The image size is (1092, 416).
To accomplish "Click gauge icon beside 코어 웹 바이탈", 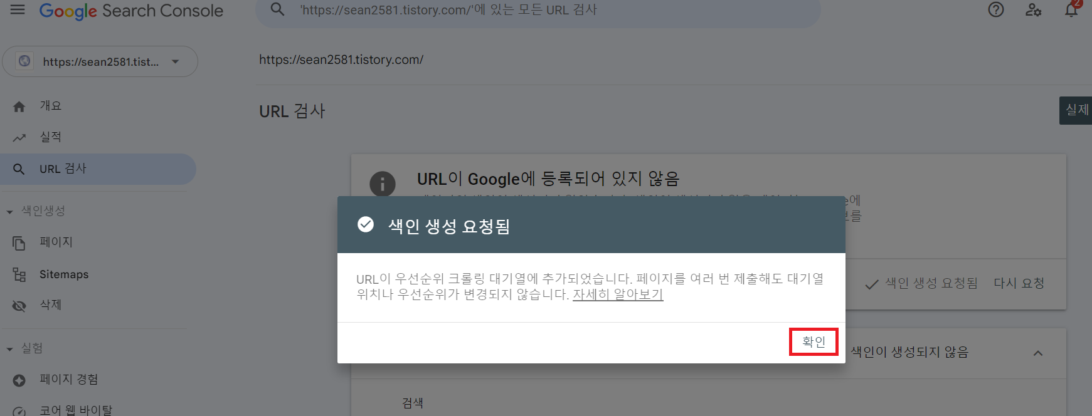I will [19, 412].
